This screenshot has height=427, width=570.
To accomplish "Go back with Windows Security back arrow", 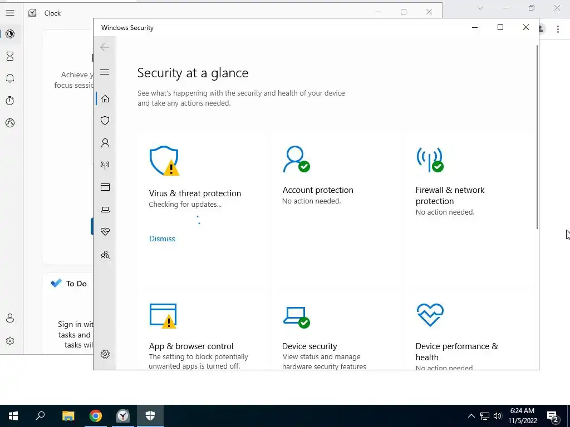I will (x=105, y=47).
